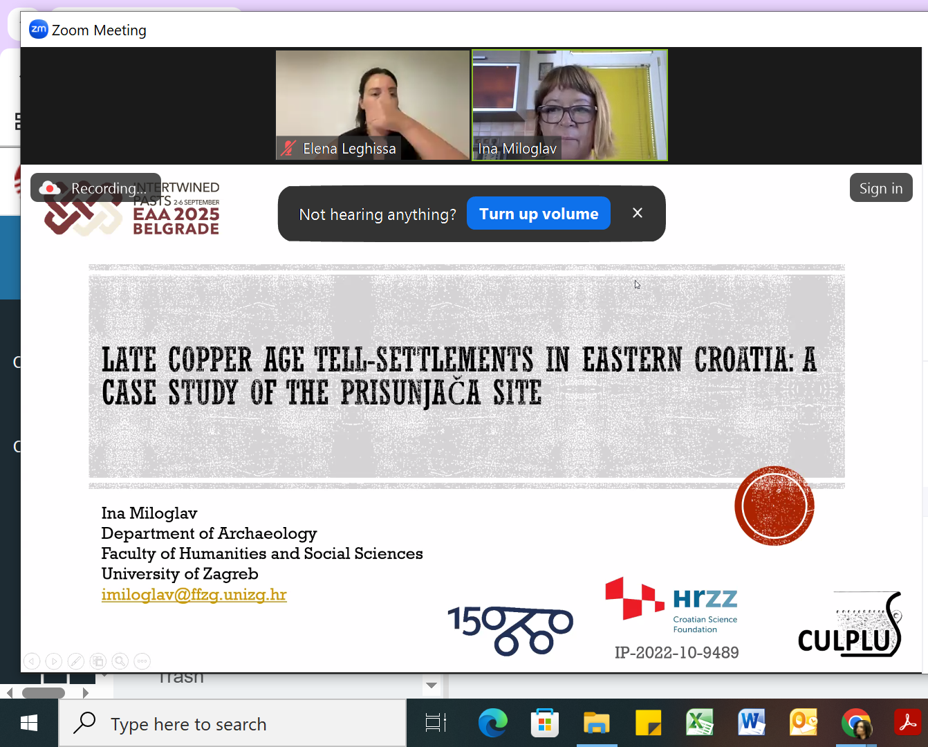Click the Sign in button
The width and height of the screenshot is (928, 747).
click(880, 188)
